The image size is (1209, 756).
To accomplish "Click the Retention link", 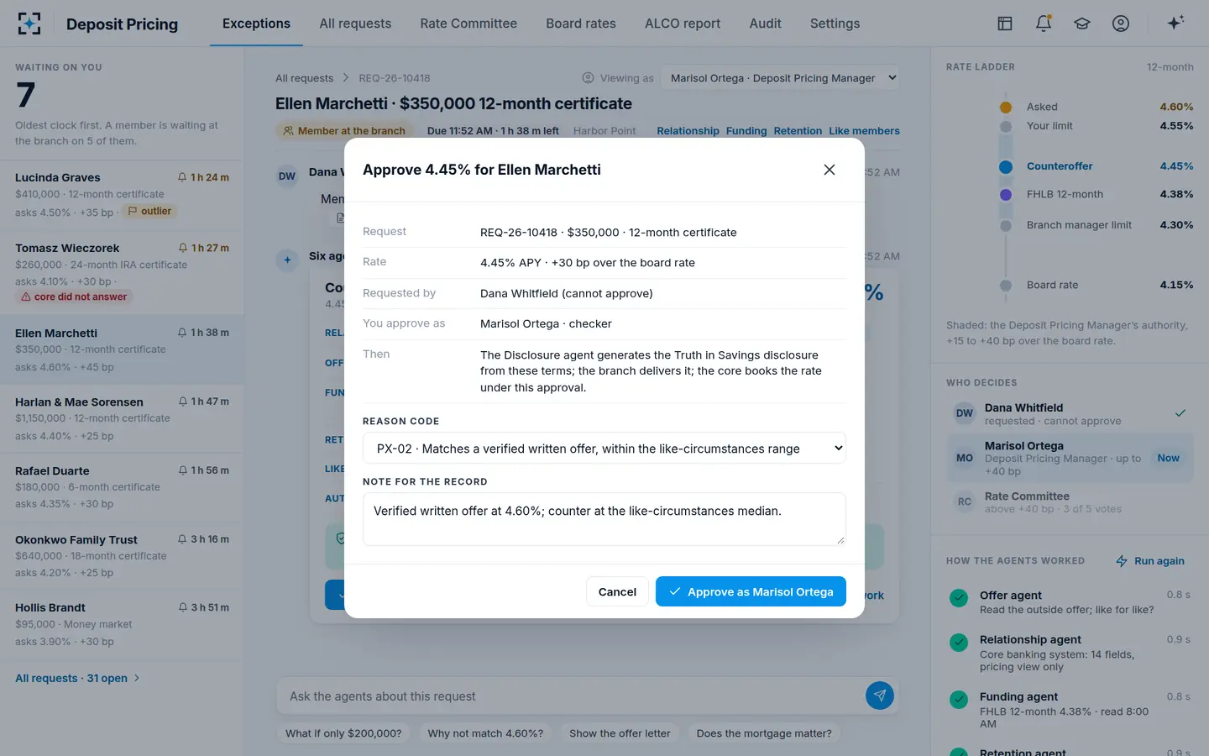I will 798,131.
